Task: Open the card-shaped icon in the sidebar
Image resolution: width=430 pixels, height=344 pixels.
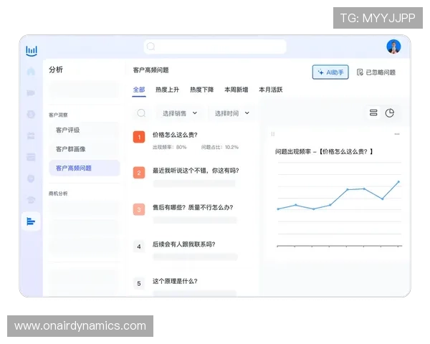Action: [x=31, y=157]
